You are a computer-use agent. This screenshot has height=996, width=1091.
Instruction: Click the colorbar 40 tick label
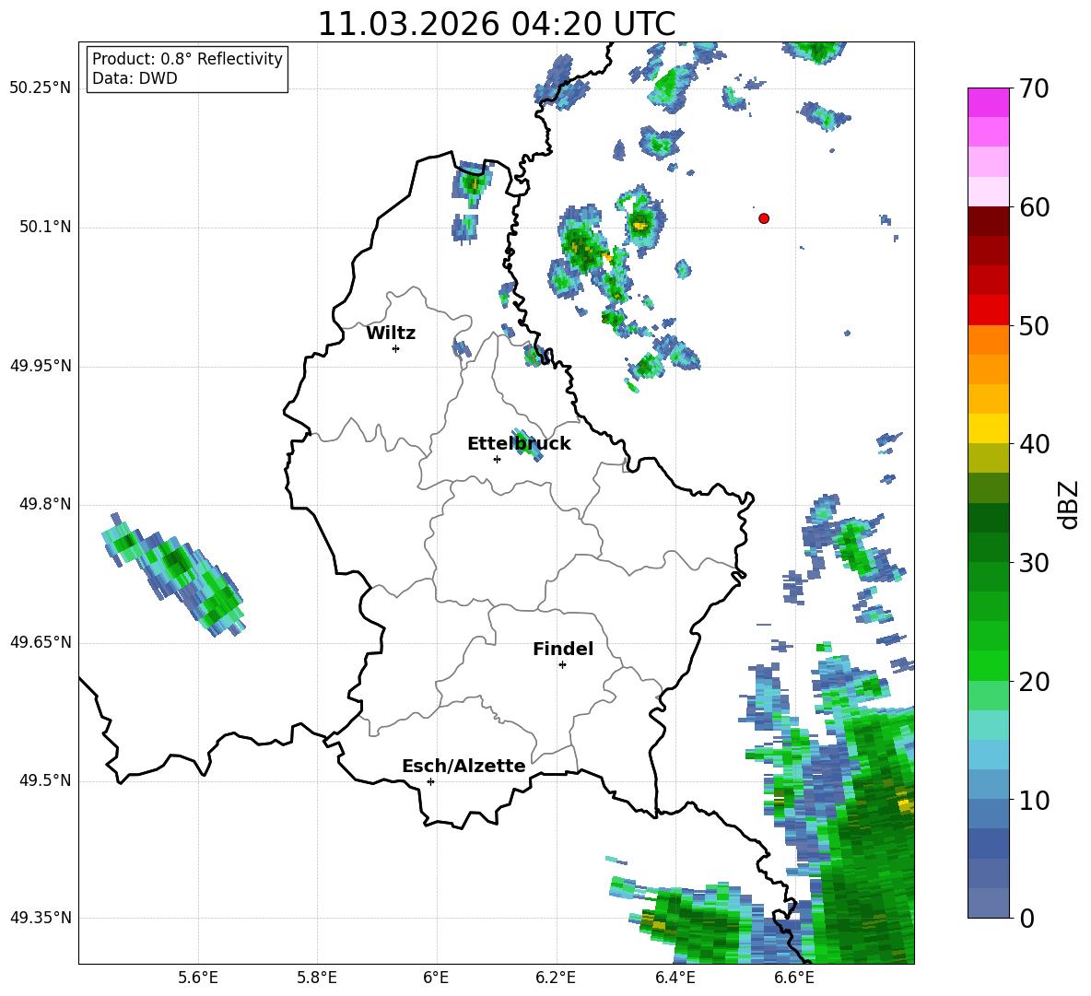tap(1035, 444)
